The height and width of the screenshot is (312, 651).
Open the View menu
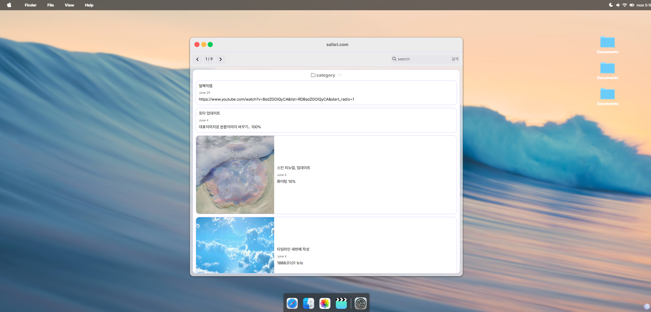[x=69, y=5]
